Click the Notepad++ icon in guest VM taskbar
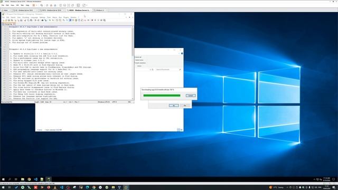Screen dimensions: 338x190 pyautogui.click(x=42, y=179)
